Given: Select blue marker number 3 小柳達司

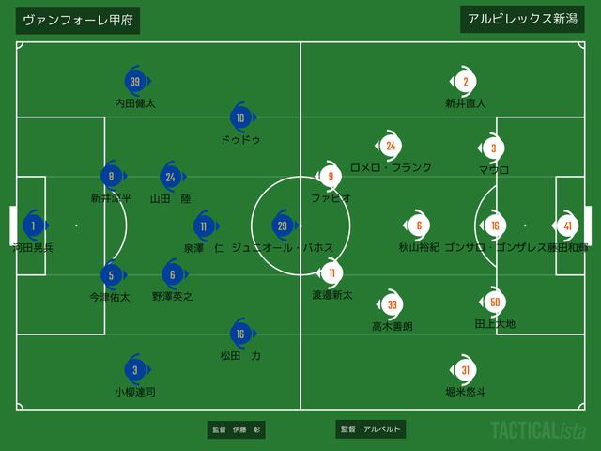Looking at the screenshot, I should (x=136, y=370).
